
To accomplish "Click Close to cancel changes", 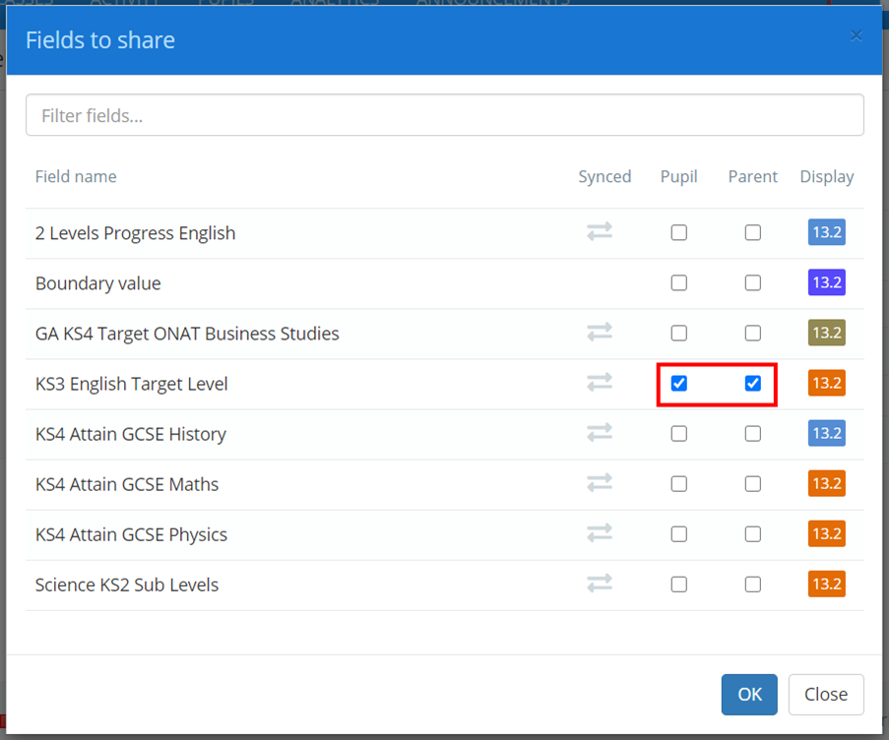I will point(825,694).
